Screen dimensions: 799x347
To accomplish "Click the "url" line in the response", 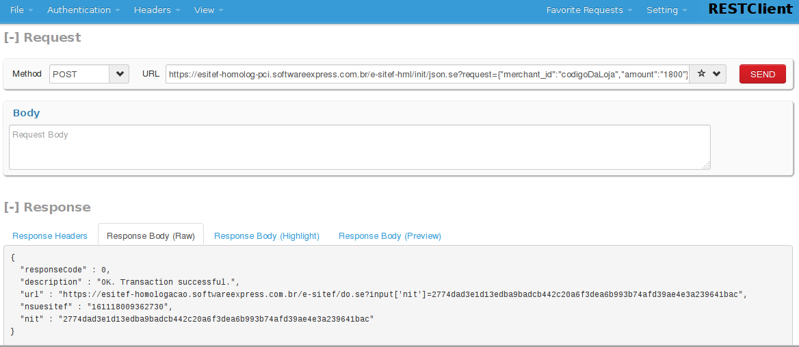I will tap(384, 294).
